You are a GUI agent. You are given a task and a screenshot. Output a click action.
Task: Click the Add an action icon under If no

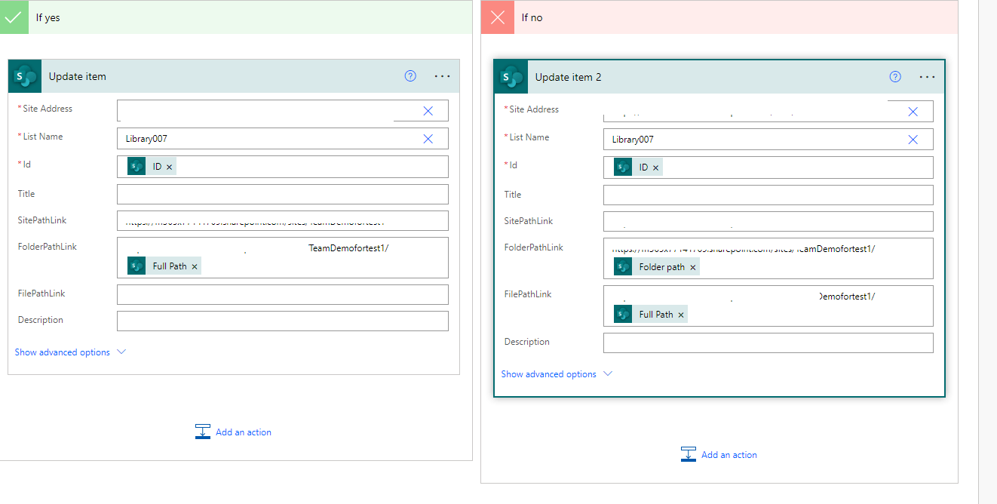(x=688, y=454)
